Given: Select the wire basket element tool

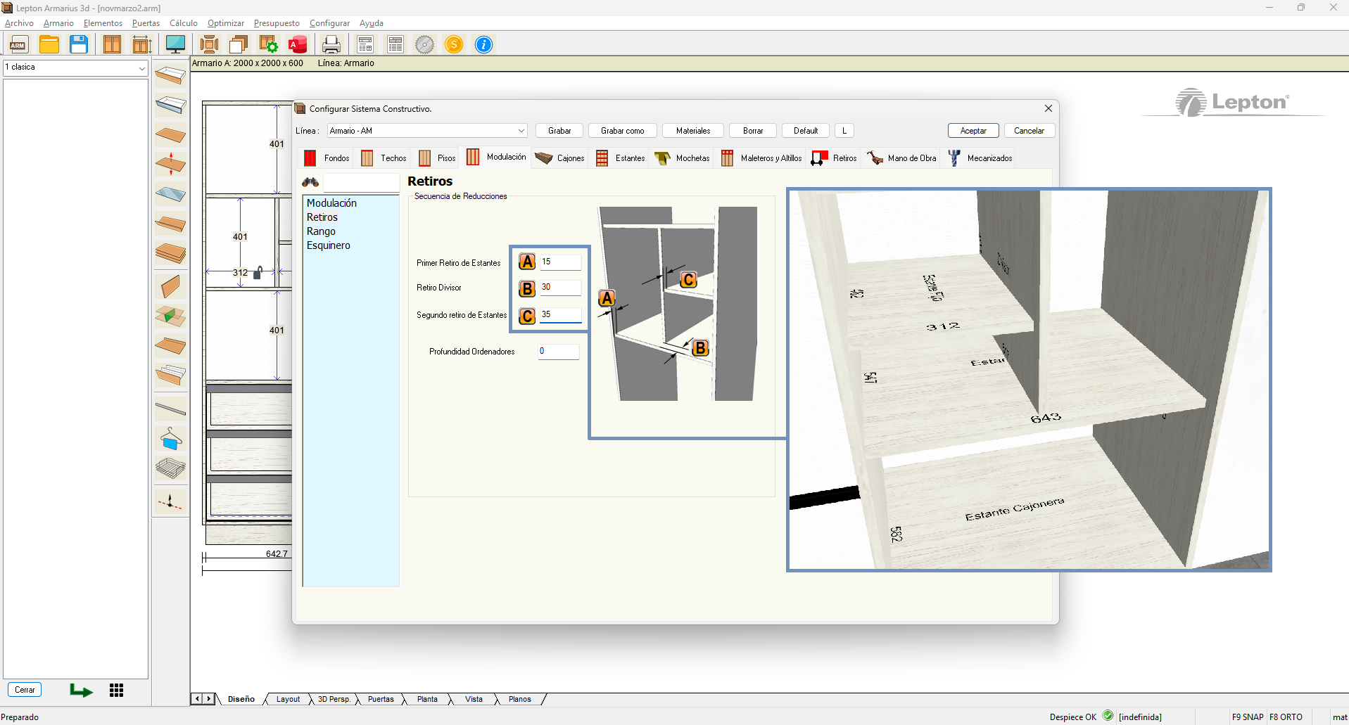Looking at the screenshot, I should click(170, 468).
